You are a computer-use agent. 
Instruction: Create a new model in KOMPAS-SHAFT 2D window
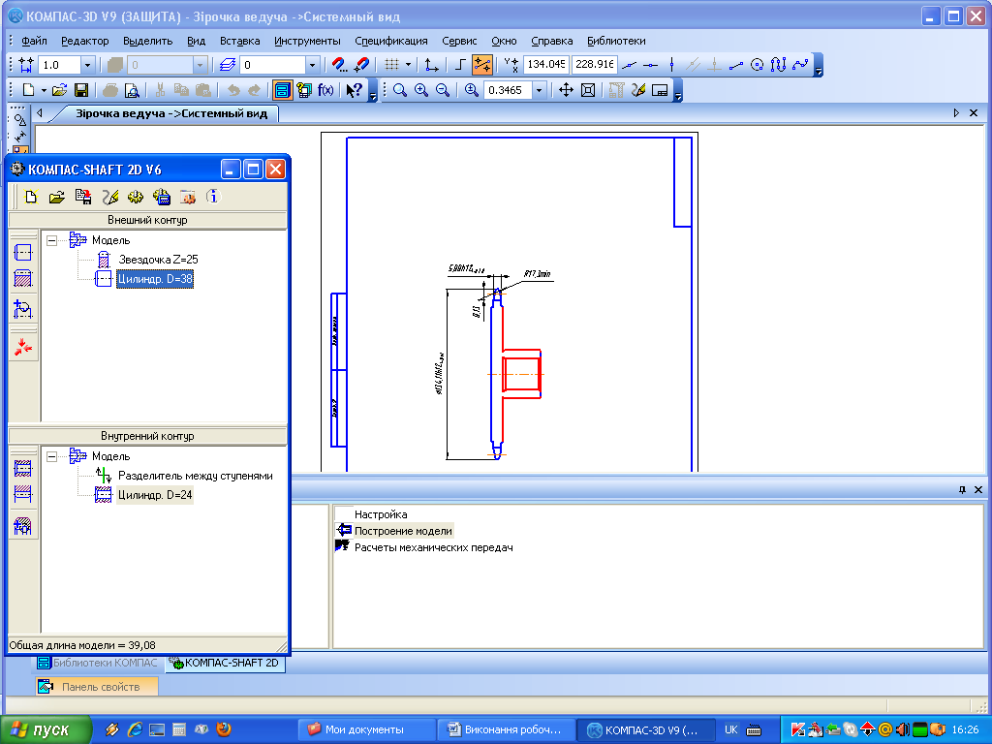(x=31, y=197)
